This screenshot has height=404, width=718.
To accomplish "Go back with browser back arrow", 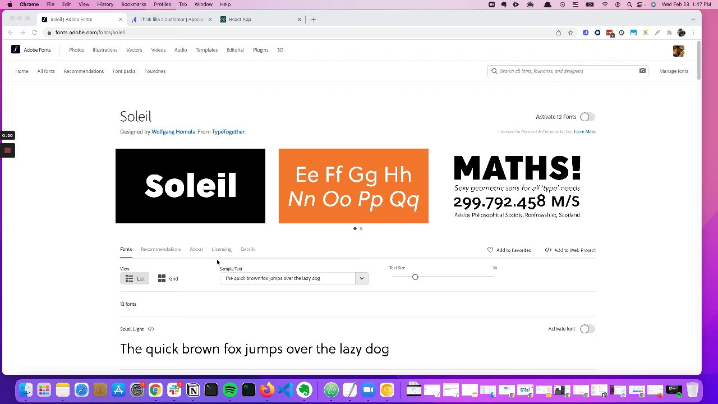I will (11, 33).
